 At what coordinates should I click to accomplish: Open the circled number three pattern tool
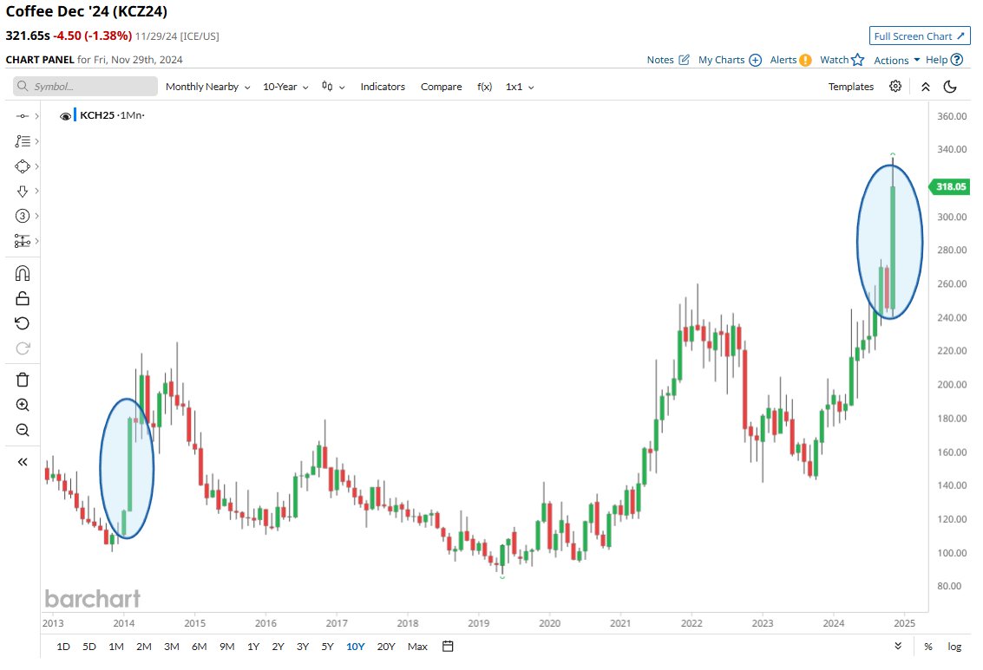pyautogui.click(x=23, y=216)
